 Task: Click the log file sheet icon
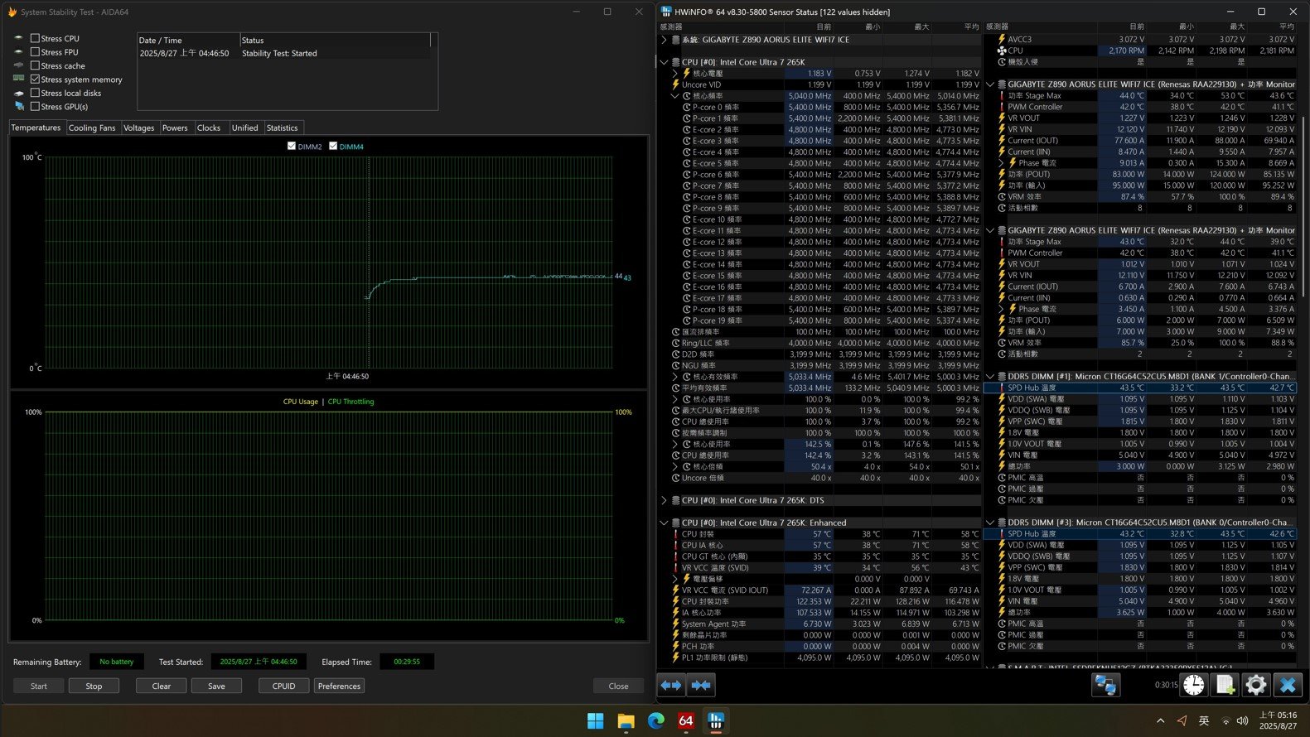(x=1225, y=685)
